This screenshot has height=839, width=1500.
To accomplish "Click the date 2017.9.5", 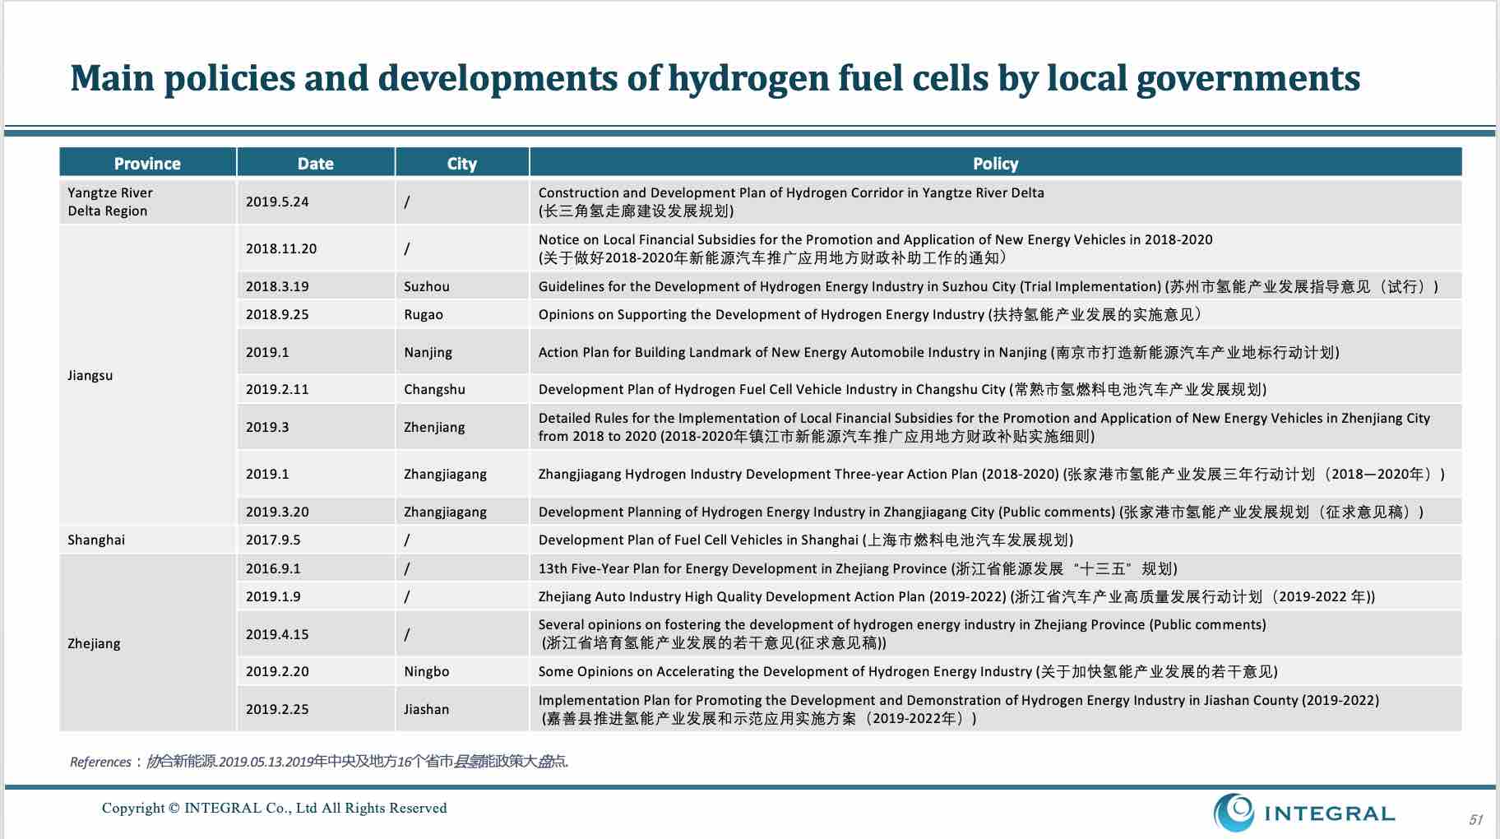I will pyautogui.click(x=273, y=540).
